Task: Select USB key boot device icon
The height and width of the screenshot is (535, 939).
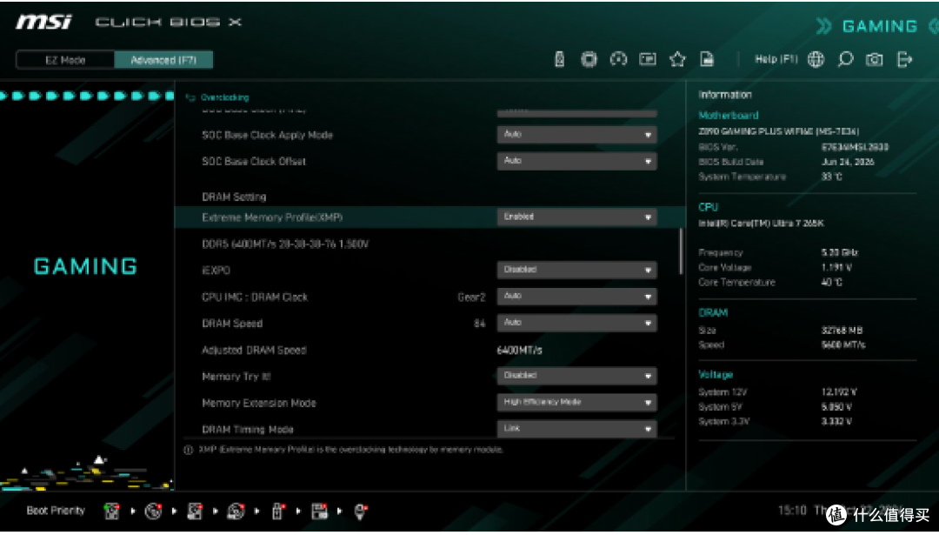Action: pyautogui.click(x=277, y=511)
